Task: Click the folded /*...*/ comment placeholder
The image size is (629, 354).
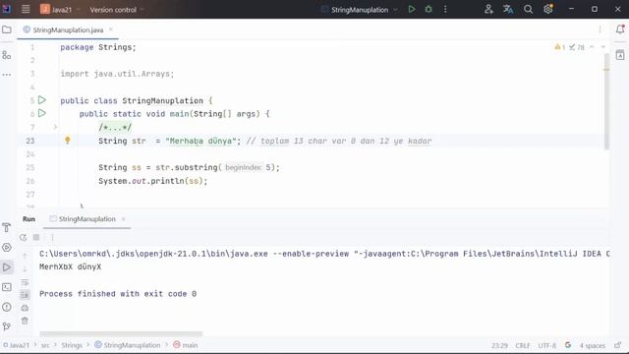Action: [x=115, y=127]
